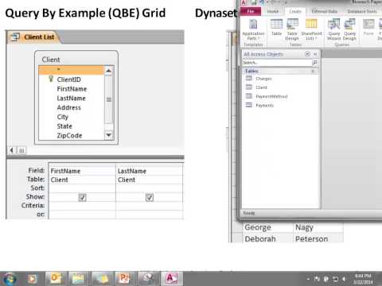Open the All Access Objects dropdown arrow
Image resolution: width=382 pixels, height=286 pixels.
(307, 54)
